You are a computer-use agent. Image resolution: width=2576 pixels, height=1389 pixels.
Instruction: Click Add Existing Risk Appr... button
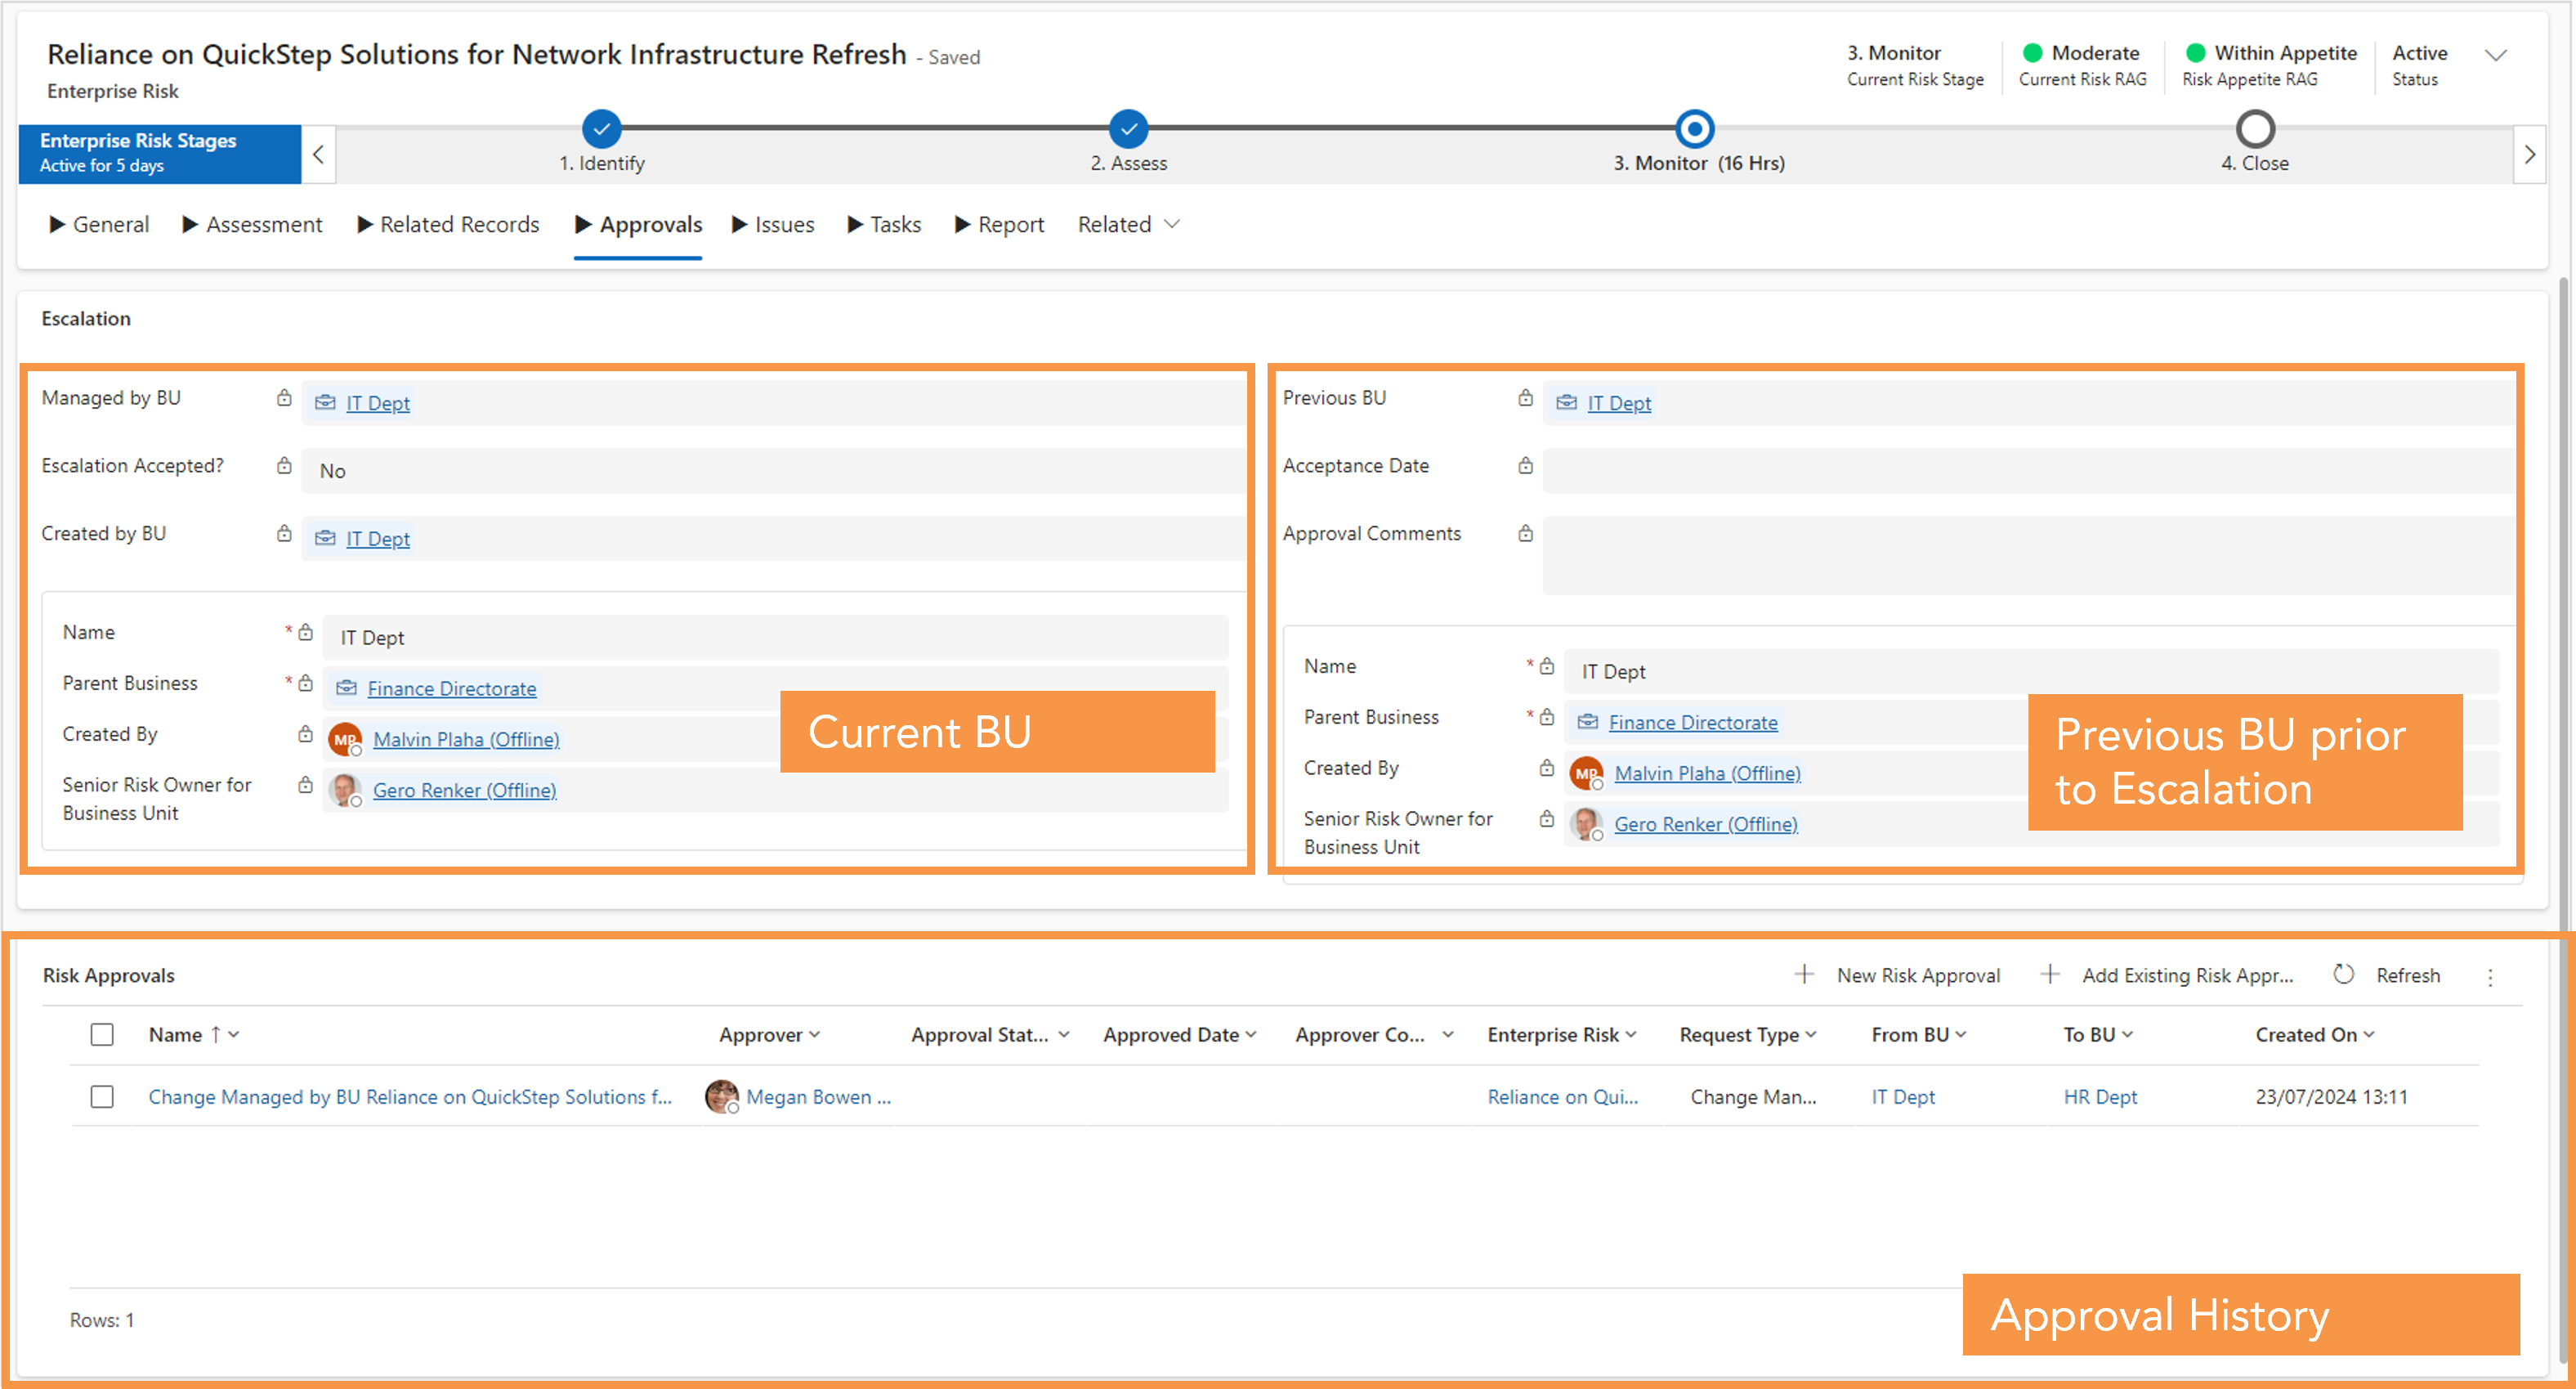coord(2166,975)
